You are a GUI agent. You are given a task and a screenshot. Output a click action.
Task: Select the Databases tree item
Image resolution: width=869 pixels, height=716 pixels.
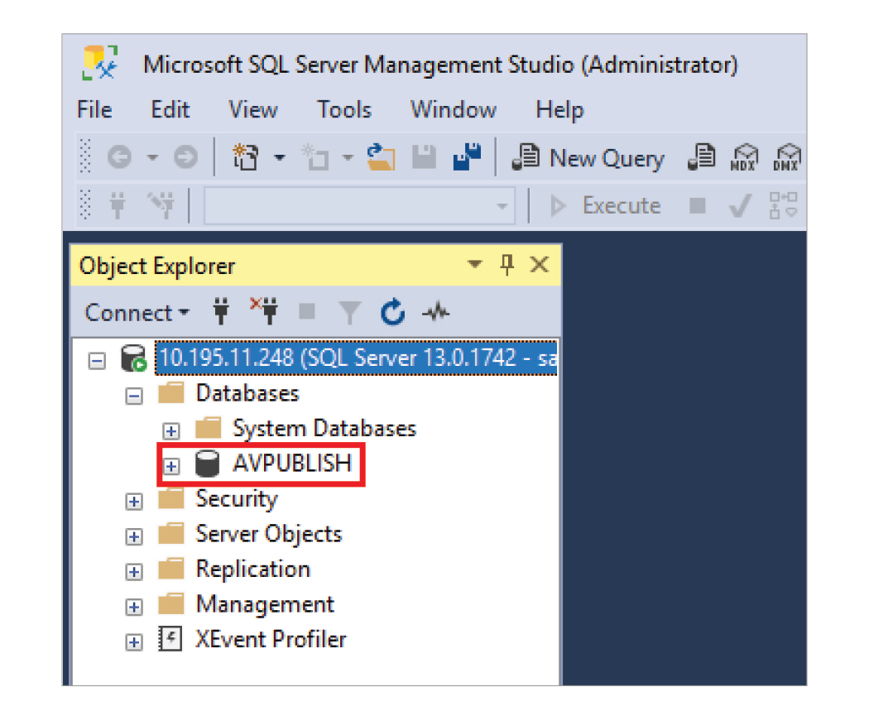pos(247,393)
